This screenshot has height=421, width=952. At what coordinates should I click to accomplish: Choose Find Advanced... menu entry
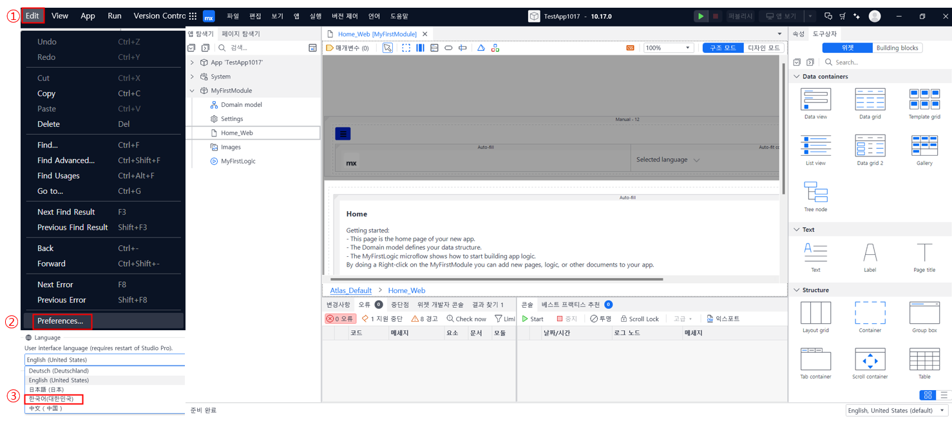[x=66, y=160]
